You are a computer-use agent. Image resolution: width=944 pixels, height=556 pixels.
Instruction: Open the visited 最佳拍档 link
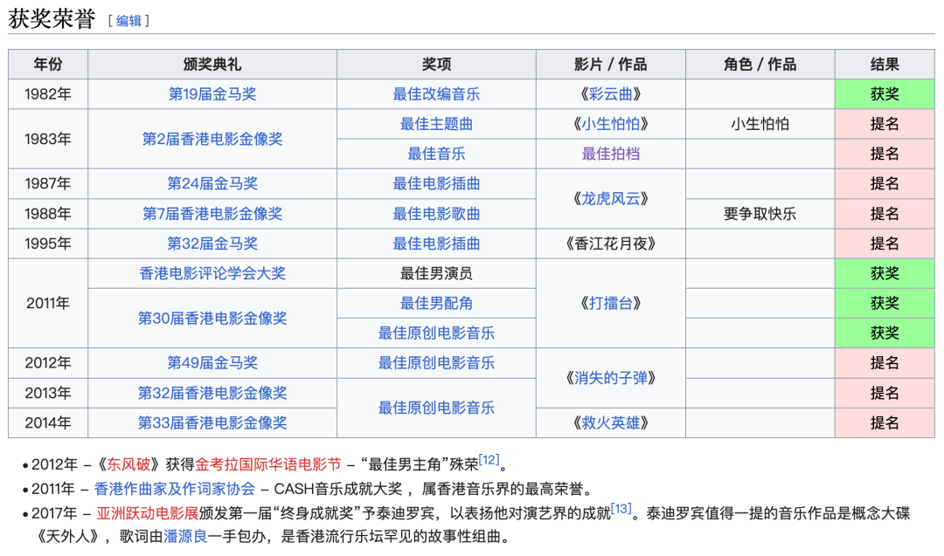(610, 154)
